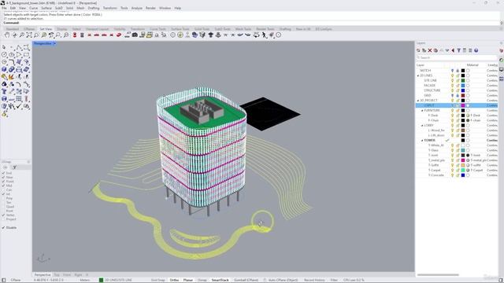Select the STRUCTURE layer row
Viewport: 504px width, 283px height.
click(x=457, y=90)
